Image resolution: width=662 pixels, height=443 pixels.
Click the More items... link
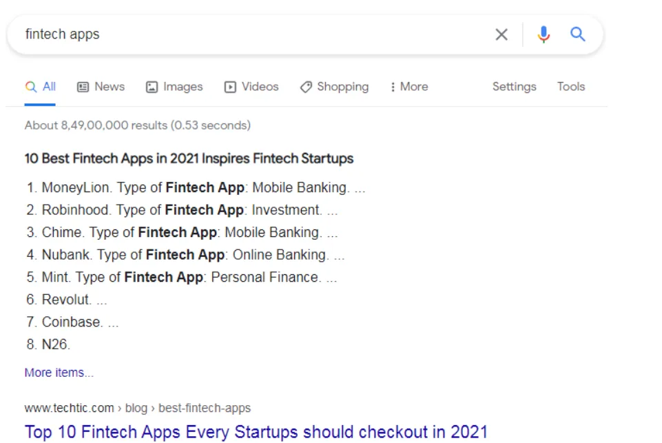click(59, 373)
